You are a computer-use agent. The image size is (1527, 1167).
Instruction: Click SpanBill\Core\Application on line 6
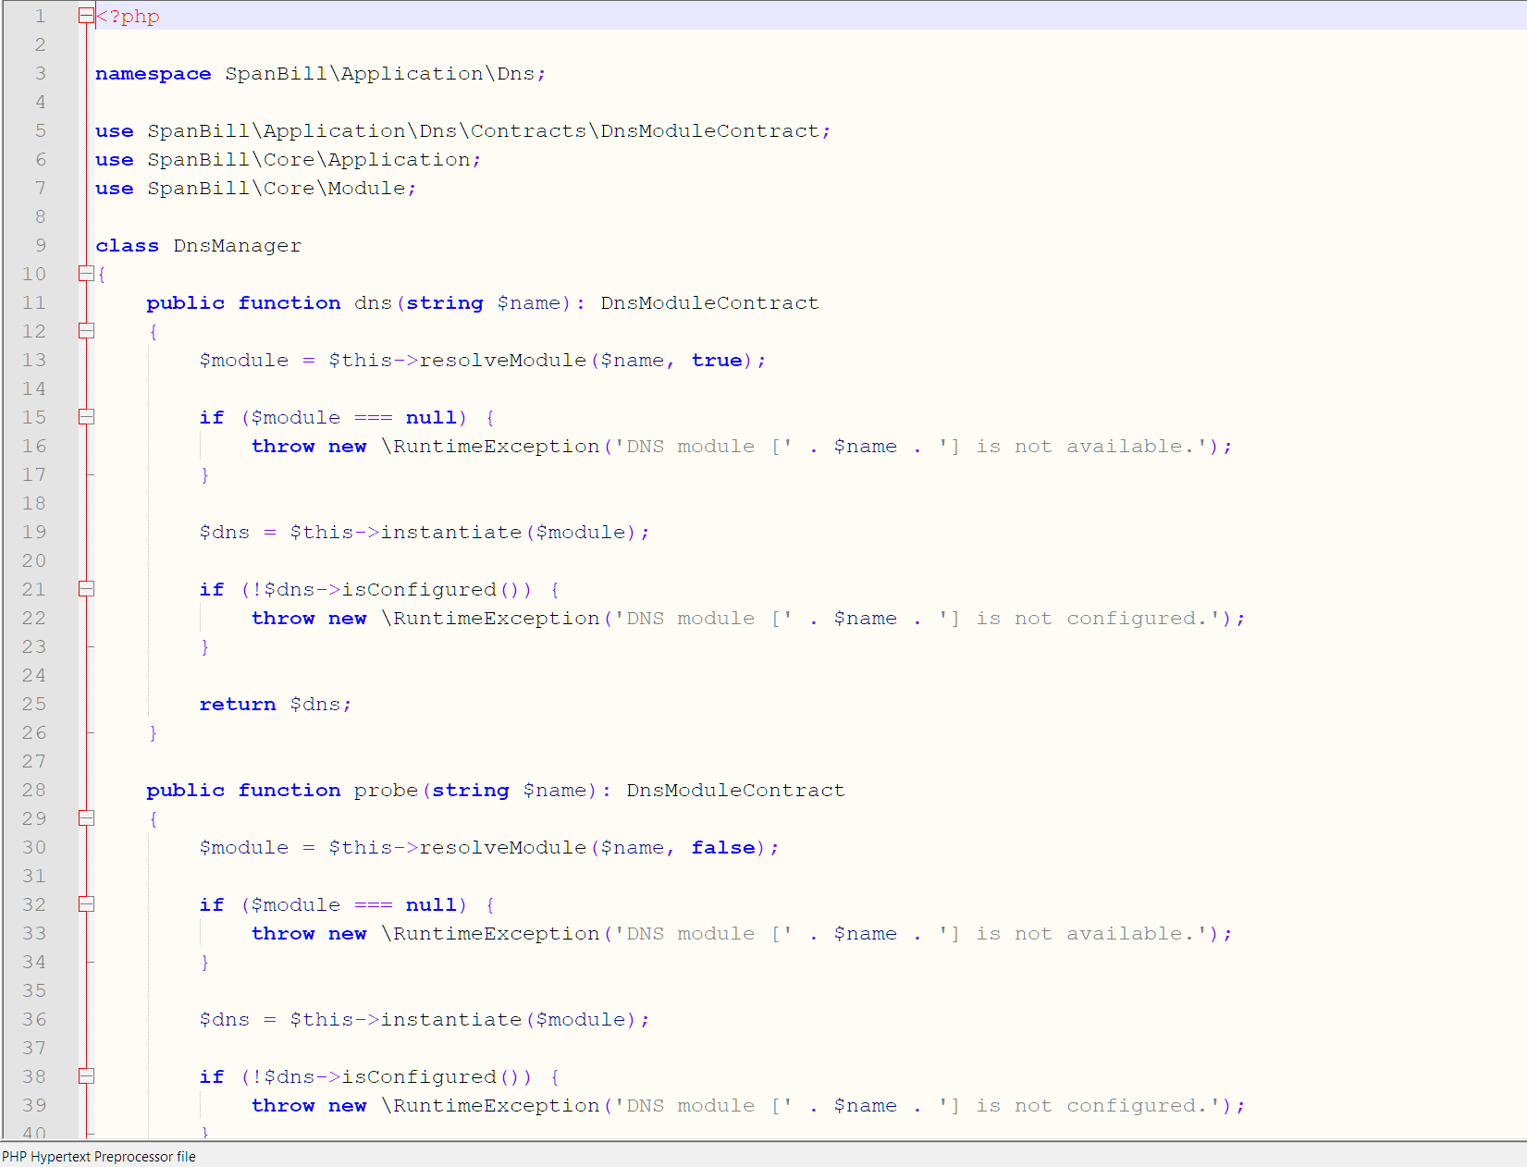pyautogui.click(x=309, y=160)
